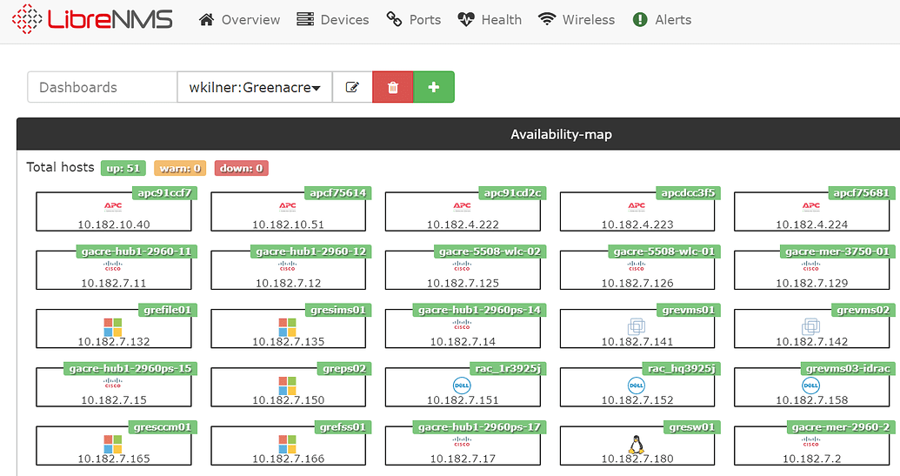Click Linux penguin icon for gresw01
Viewport: 900px width, 476px height.
[636, 444]
